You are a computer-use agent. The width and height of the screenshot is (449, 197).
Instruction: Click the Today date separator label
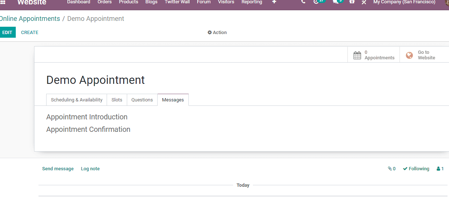coord(243,185)
